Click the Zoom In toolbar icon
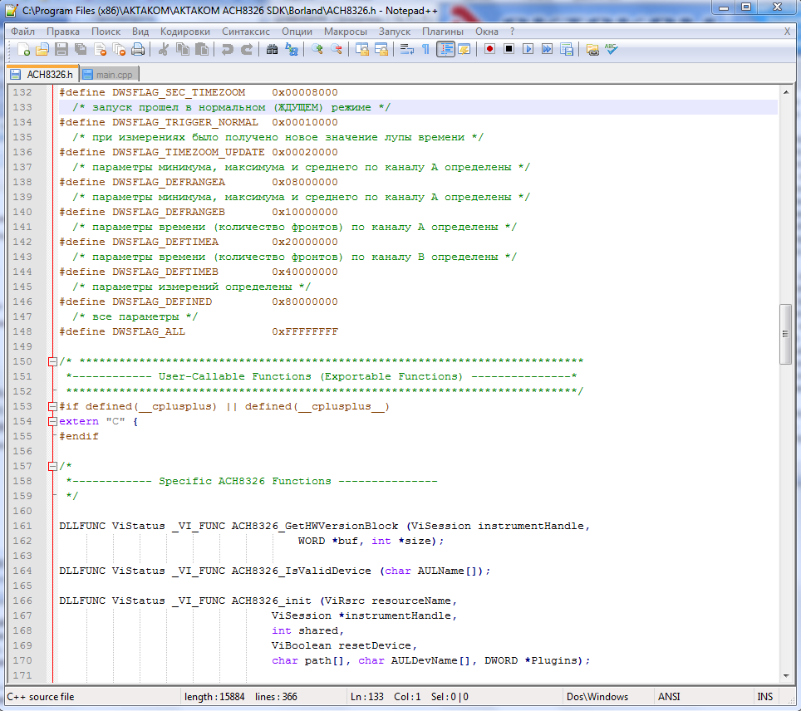This screenshot has width=801, height=711. [x=317, y=49]
